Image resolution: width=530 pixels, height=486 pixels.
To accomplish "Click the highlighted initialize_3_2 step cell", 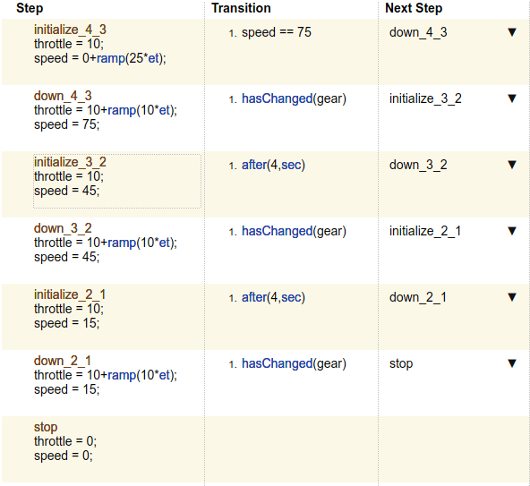I will [x=117, y=181].
